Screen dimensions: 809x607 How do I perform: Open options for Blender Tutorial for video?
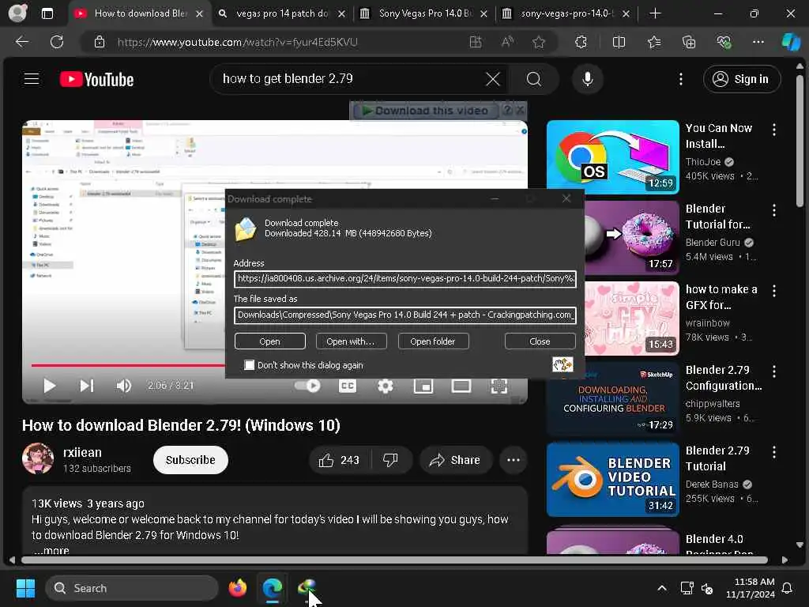[x=774, y=210]
